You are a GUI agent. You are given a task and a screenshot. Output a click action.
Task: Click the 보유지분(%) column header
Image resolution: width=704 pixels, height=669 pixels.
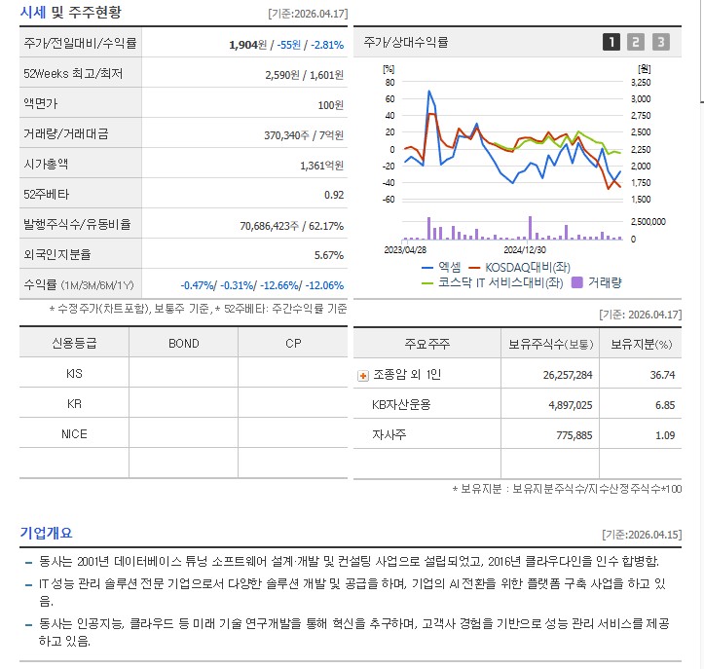(641, 344)
